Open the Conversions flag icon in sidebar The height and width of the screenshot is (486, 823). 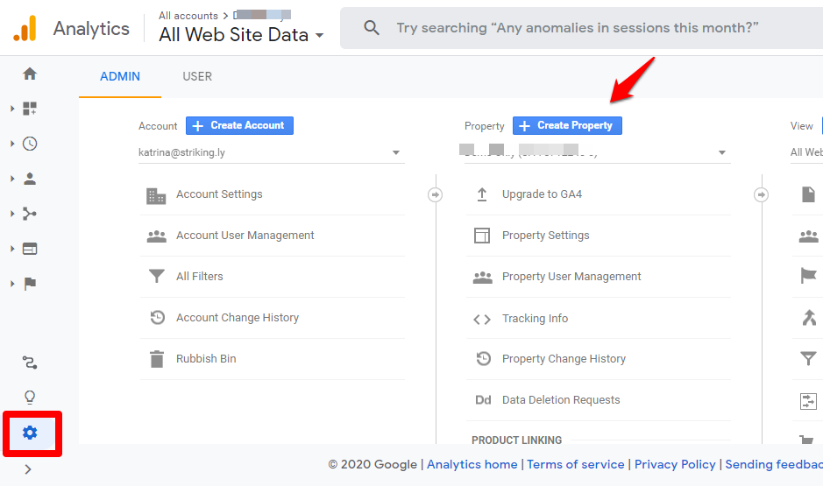(30, 284)
